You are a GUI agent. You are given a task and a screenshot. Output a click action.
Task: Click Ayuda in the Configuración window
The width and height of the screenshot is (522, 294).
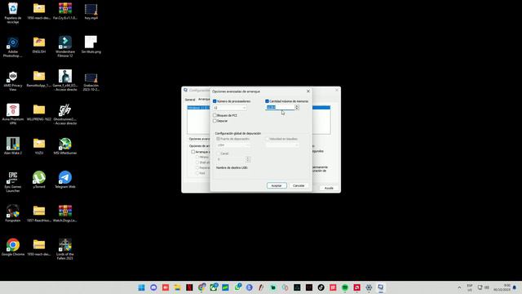click(329, 188)
